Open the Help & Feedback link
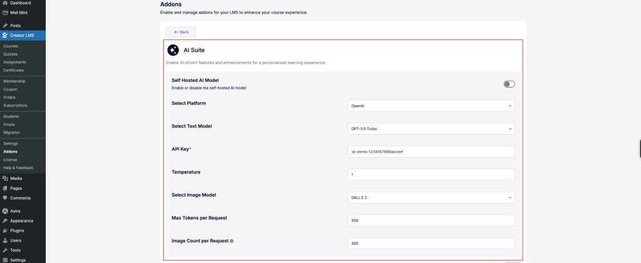 point(18,168)
